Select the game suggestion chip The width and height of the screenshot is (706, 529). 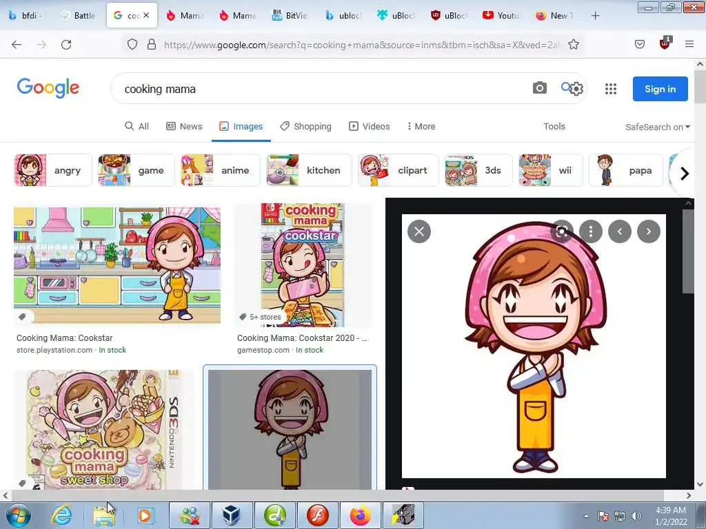[136, 170]
